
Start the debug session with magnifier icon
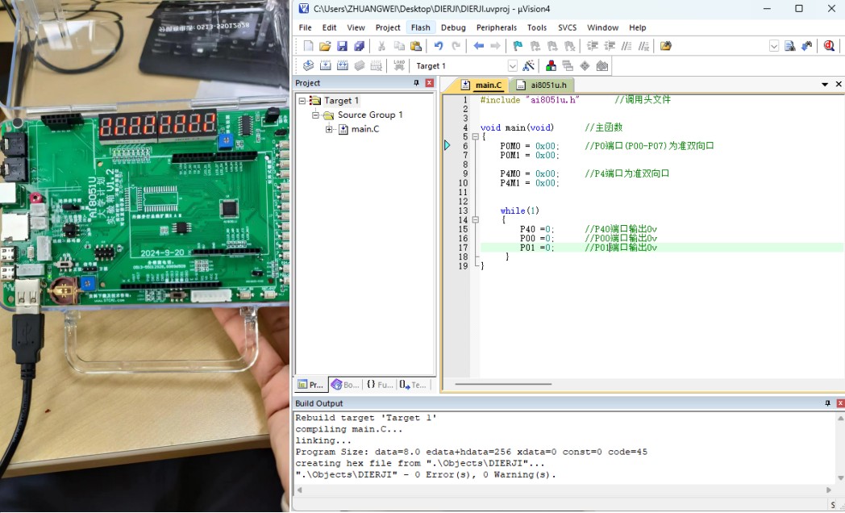830,46
